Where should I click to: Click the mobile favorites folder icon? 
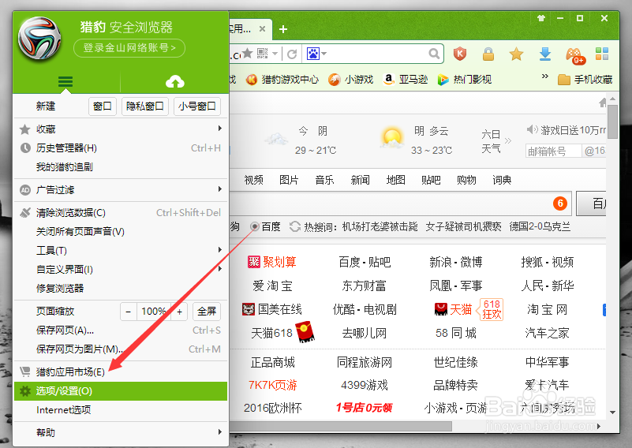563,80
